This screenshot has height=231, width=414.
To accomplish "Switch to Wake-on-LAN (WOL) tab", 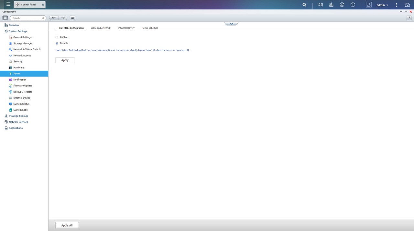I will [101, 28].
